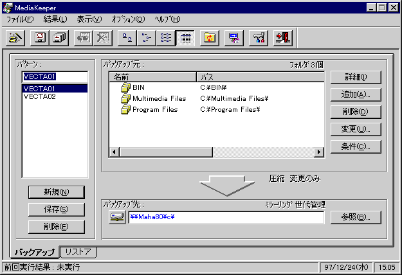Viewport: 402px width, 275px height.
Task: Open the ヘルプ(H) menu
Action: [x=167, y=19]
